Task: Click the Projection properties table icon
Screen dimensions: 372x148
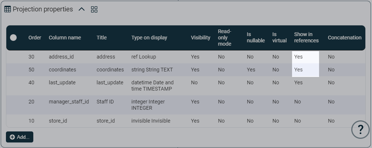Action: (7, 10)
